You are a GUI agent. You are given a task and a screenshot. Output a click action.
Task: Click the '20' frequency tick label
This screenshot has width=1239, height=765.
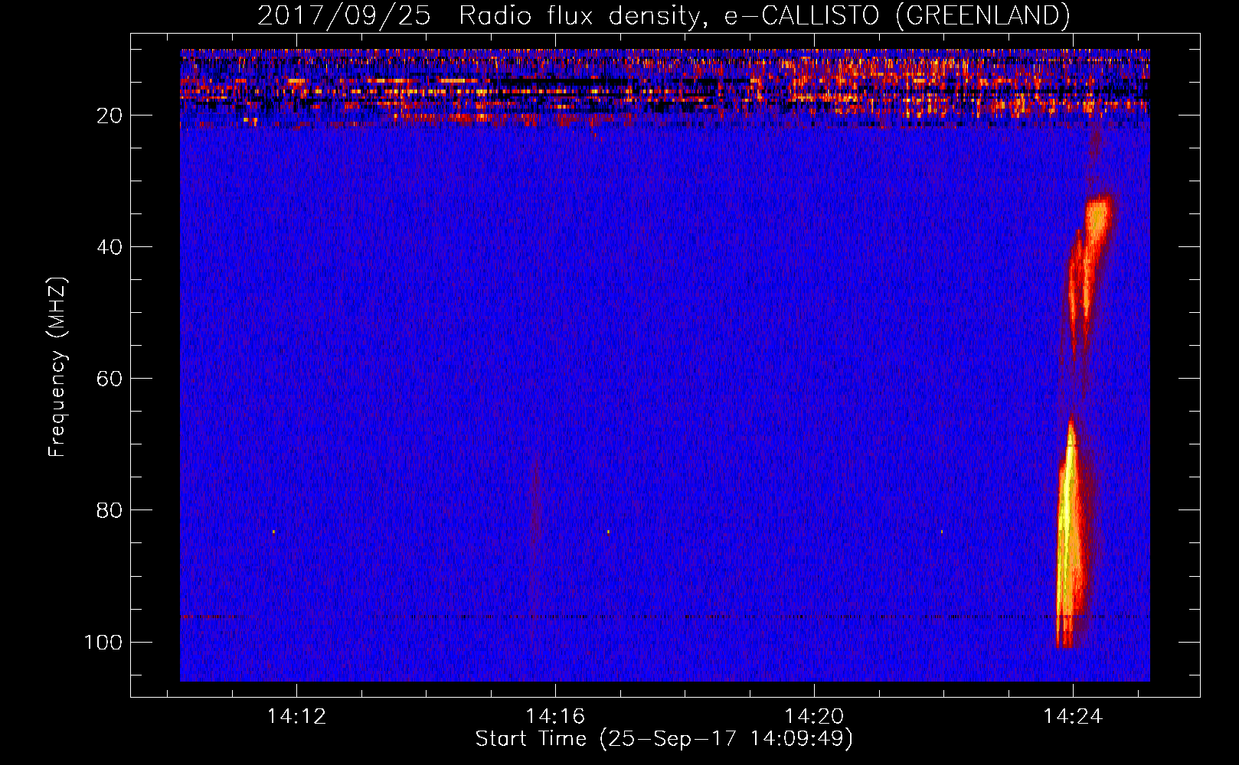point(110,116)
